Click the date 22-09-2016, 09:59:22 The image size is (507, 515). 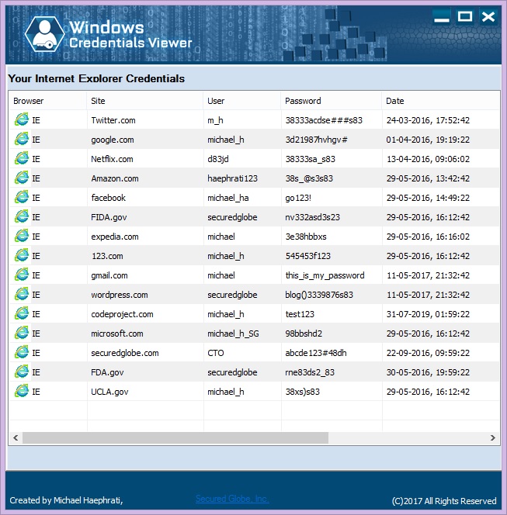(428, 353)
